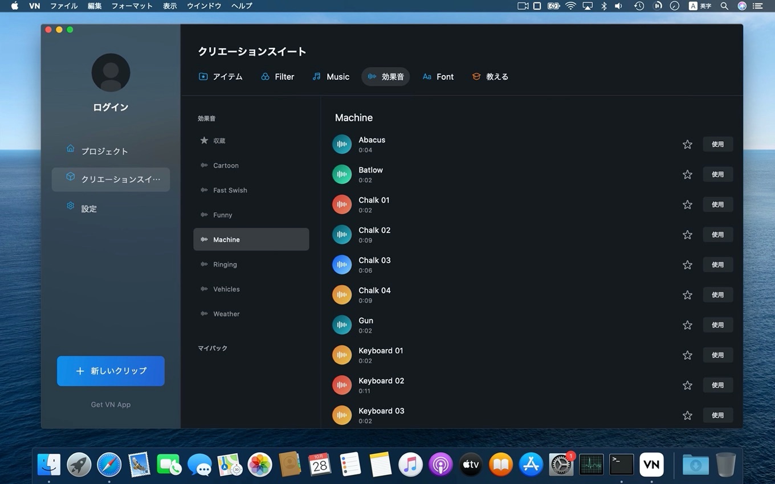
Task: Play the Abacus sound effect icon
Action: pos(342,145)
